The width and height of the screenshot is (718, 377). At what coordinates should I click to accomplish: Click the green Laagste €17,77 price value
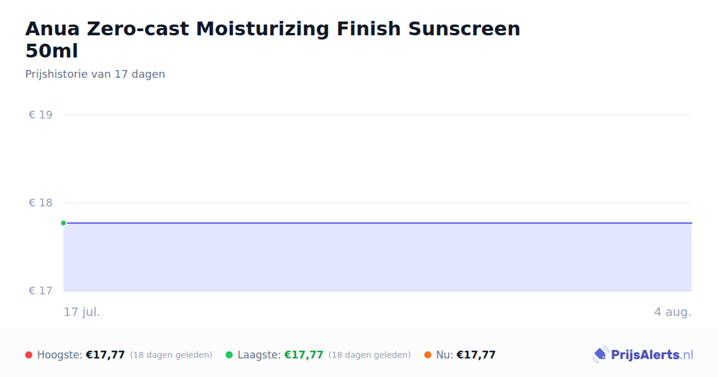tap(304, 355)
